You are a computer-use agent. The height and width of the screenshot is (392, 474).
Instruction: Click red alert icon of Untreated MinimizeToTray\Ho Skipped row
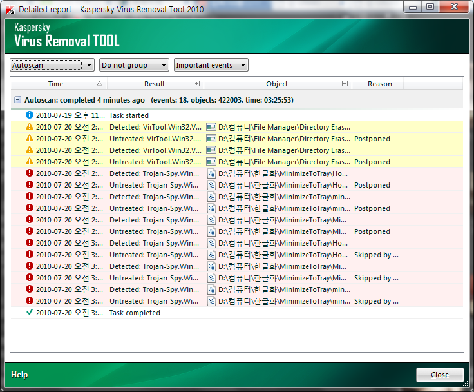(30, 254)
